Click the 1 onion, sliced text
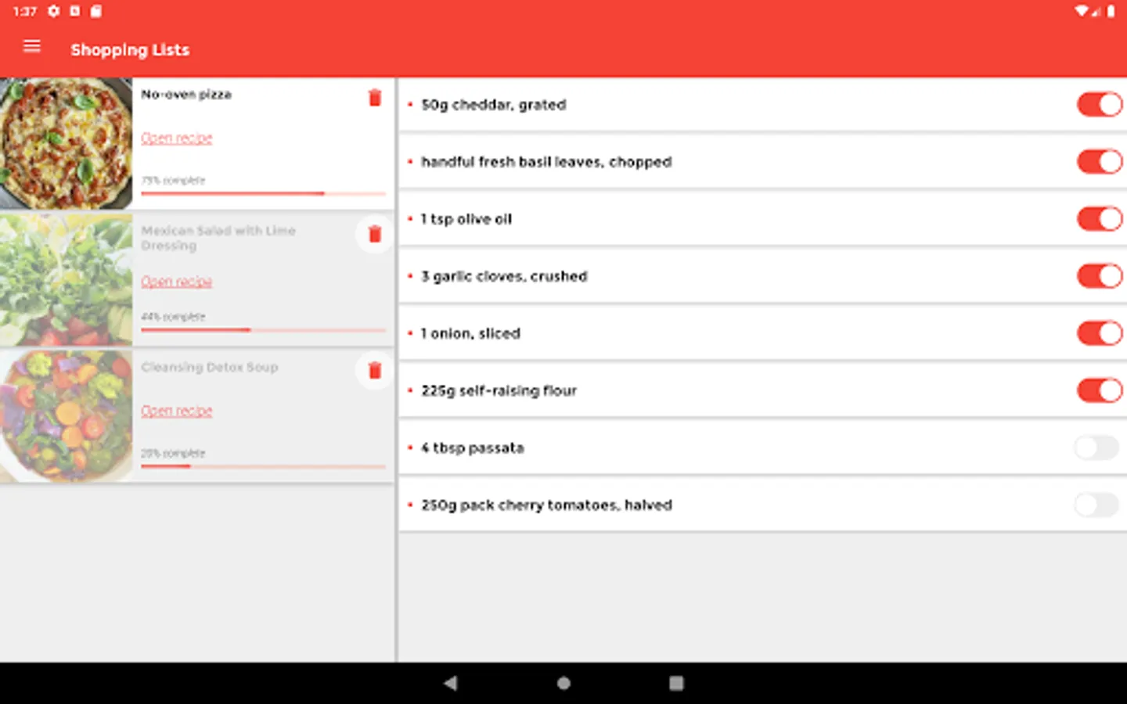 click(x=470, y=333)
